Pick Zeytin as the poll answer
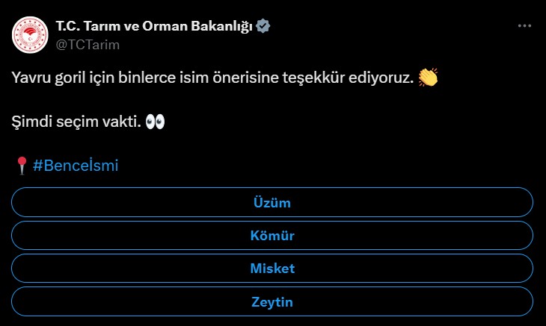The height and width of the screenshot is (326, 546). (272, 302)
